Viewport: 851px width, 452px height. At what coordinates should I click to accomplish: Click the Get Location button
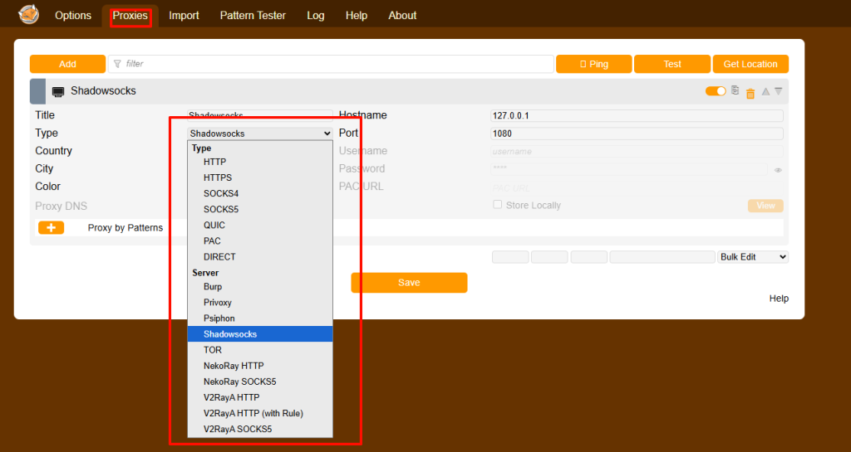pyautogui.click(x=750, y=64)
